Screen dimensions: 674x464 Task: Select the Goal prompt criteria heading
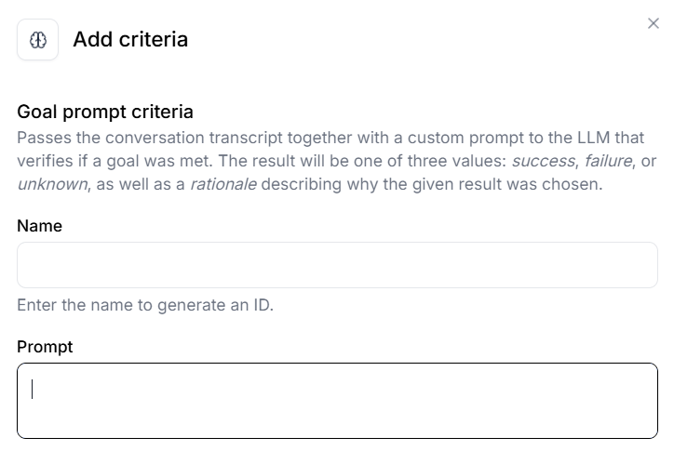[x=105, y=113]
